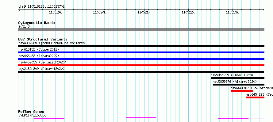Click the nsv466482 (Itsara2009) label
Image resolution: width=273 pixels, height=122 pixels.
[39, 56]
